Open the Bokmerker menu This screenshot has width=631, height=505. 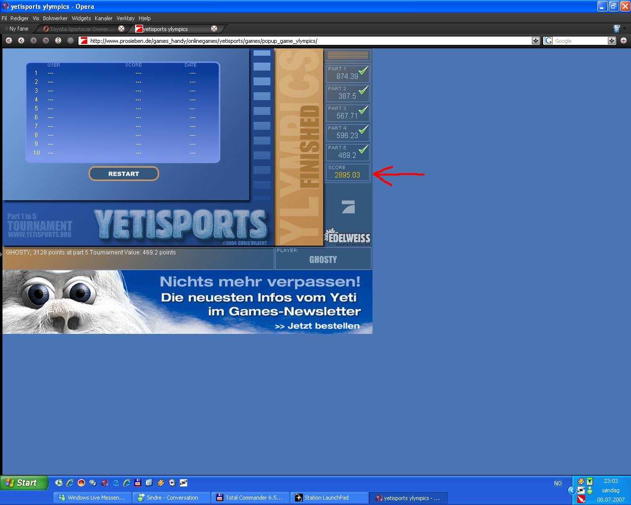pyautogui.click(x=55, y=18)
